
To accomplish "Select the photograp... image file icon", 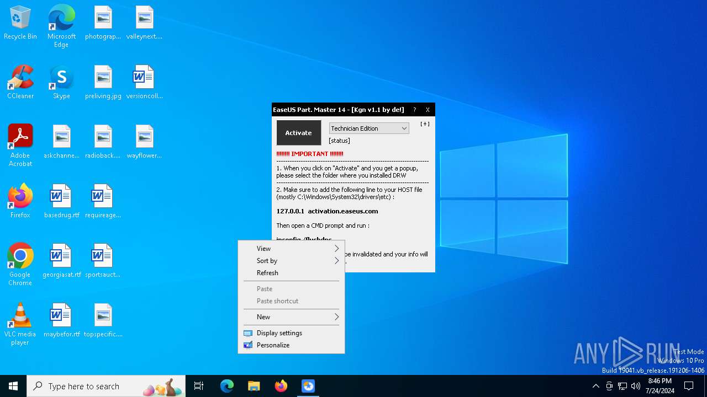I will 103,23.
